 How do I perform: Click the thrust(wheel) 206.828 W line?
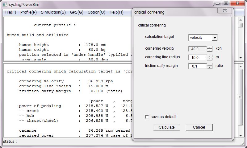click(75, 121)
